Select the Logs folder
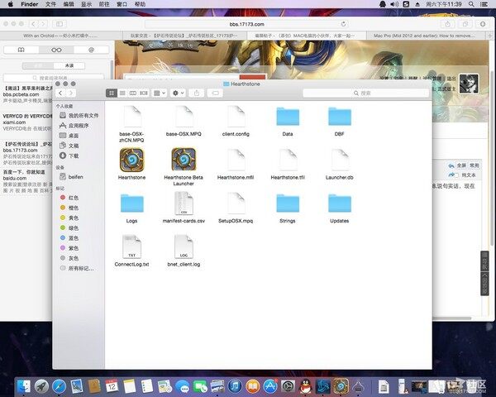496x397 pixels. coord(132,203)
